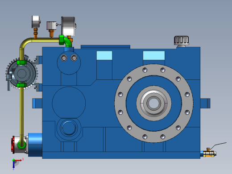Select the upper gray filter mounting bracket

(38, 60)
